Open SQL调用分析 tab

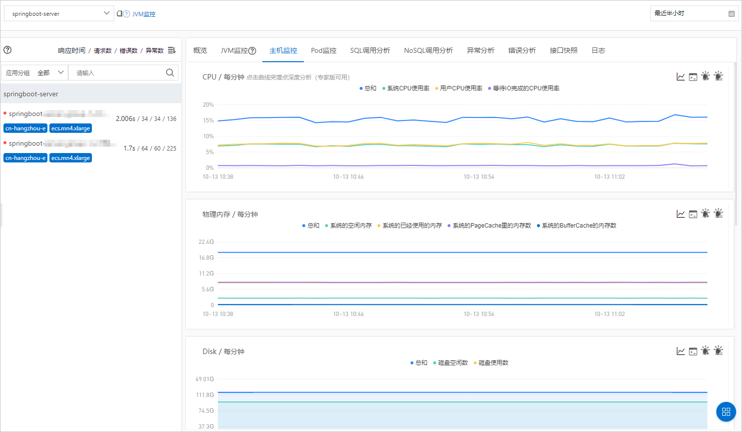pos(370,50)
